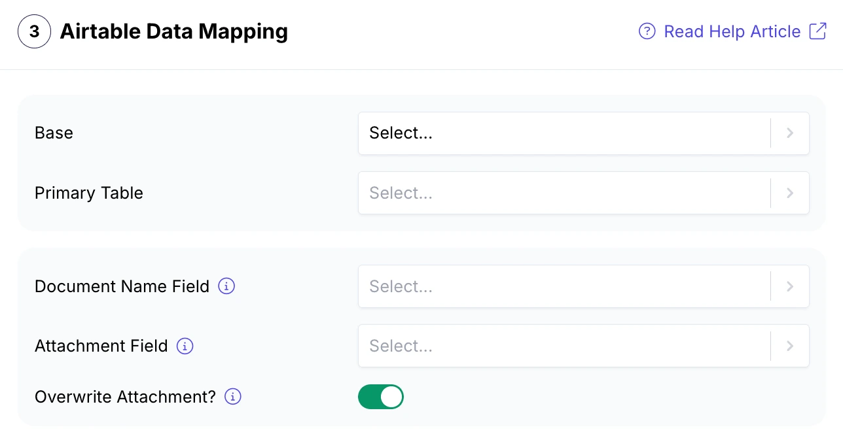Click the info icon next to Attachment Field
Image resolution: width=843 pixels, height=434 pixels.
(x=185, y=346)
